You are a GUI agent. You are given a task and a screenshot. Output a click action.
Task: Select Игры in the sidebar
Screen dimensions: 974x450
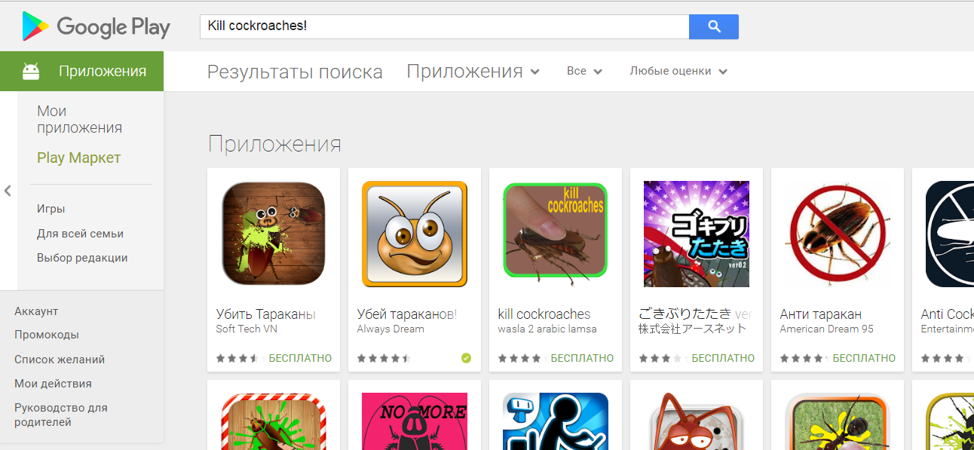pos(51,209)
